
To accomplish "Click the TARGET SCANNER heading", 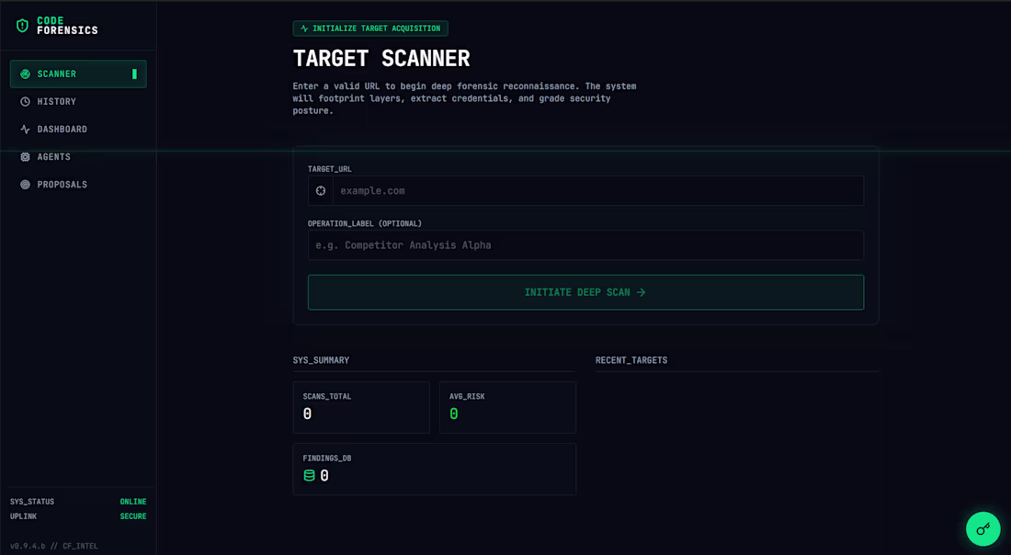I will [381, 59].
